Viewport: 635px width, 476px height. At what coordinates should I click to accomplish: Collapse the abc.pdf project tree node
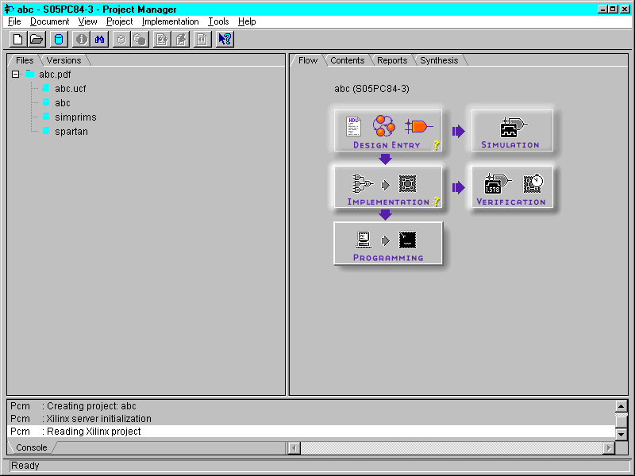pyautogui.click(x=15, y=74)
